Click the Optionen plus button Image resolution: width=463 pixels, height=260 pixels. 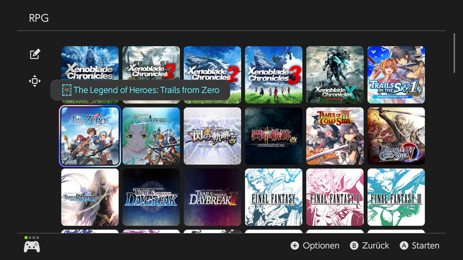click(315, 246)
